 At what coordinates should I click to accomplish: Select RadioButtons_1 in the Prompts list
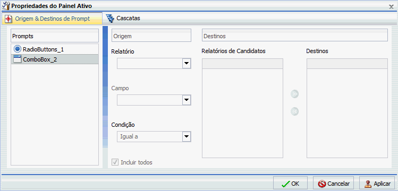[x=55, y=49]
